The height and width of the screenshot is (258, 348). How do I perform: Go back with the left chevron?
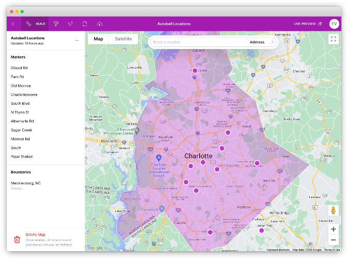[13, 24]
